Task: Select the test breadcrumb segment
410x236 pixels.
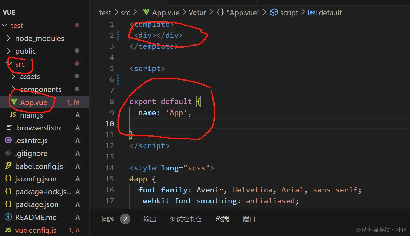Action: click(105, 13)
